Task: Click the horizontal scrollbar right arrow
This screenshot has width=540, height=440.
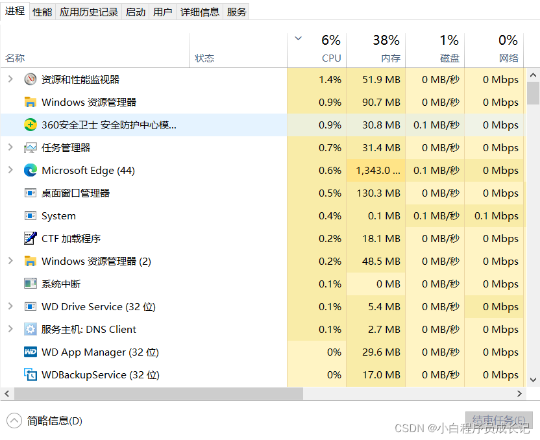Action: (520, 393)
